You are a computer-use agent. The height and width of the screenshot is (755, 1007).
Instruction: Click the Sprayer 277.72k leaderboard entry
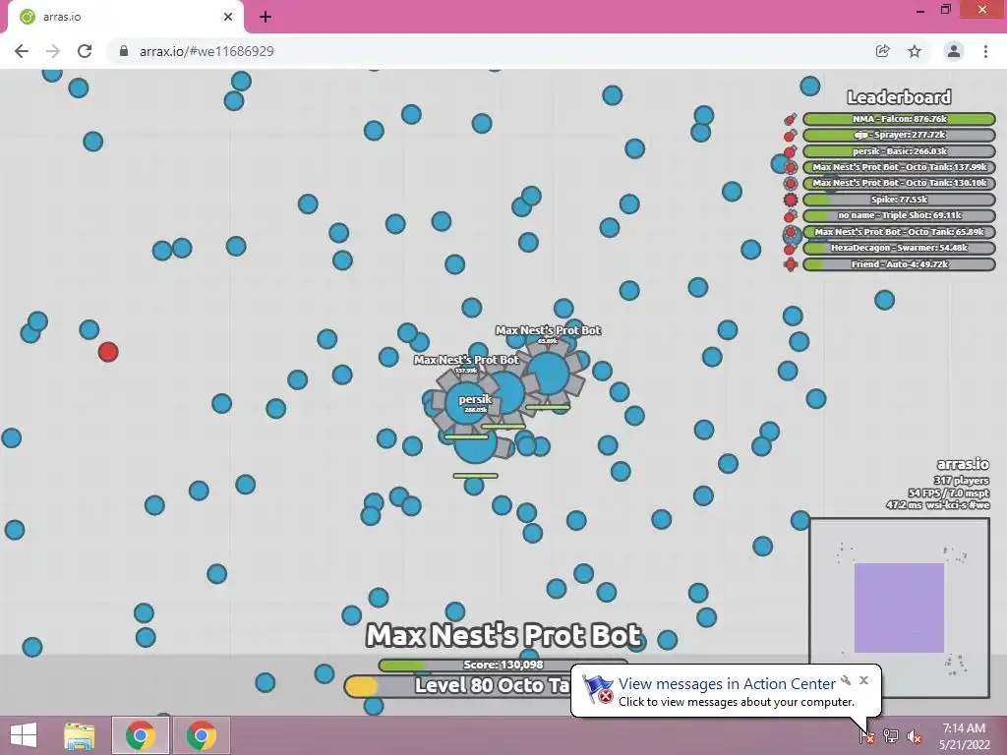coord(899,135)
